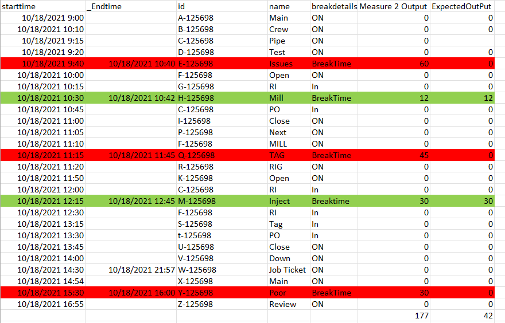
Task: Select the P-125698 id cell
Action: pyautogui.click(x=222, y=132)
